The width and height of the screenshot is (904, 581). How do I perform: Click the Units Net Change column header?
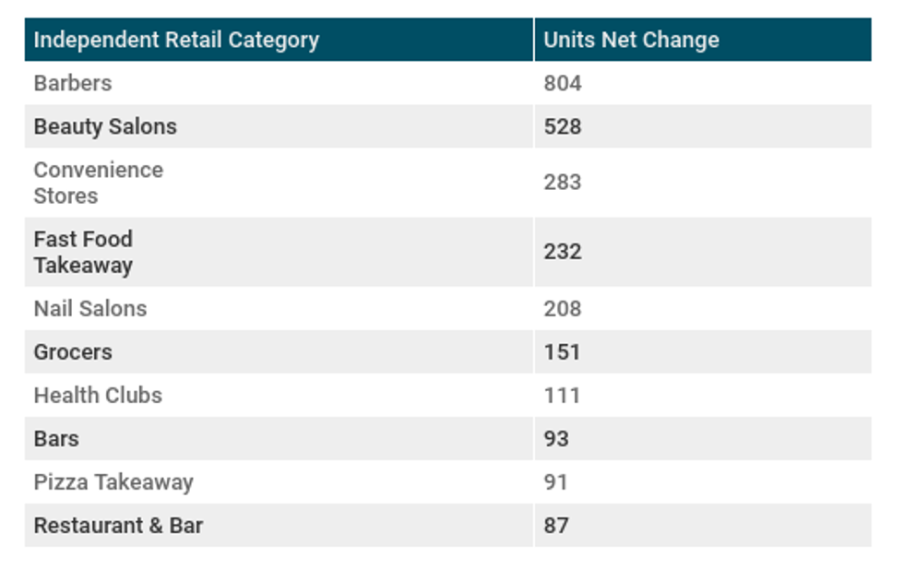pos(631,40)
